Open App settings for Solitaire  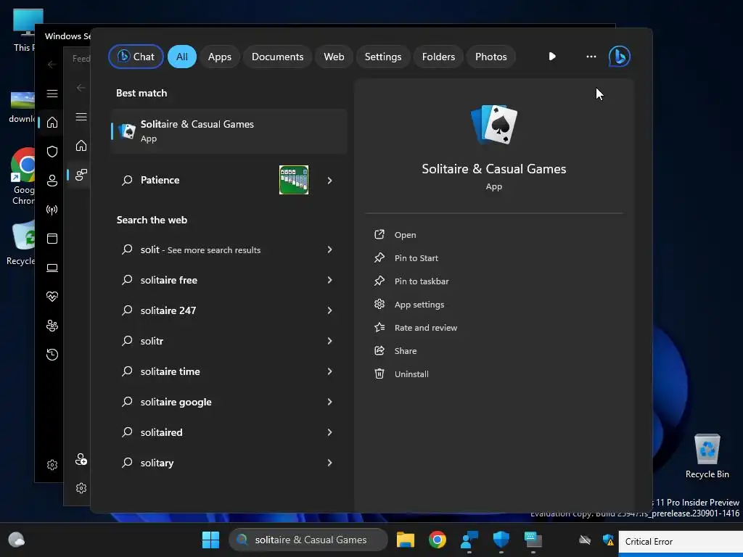coord(419,304)
